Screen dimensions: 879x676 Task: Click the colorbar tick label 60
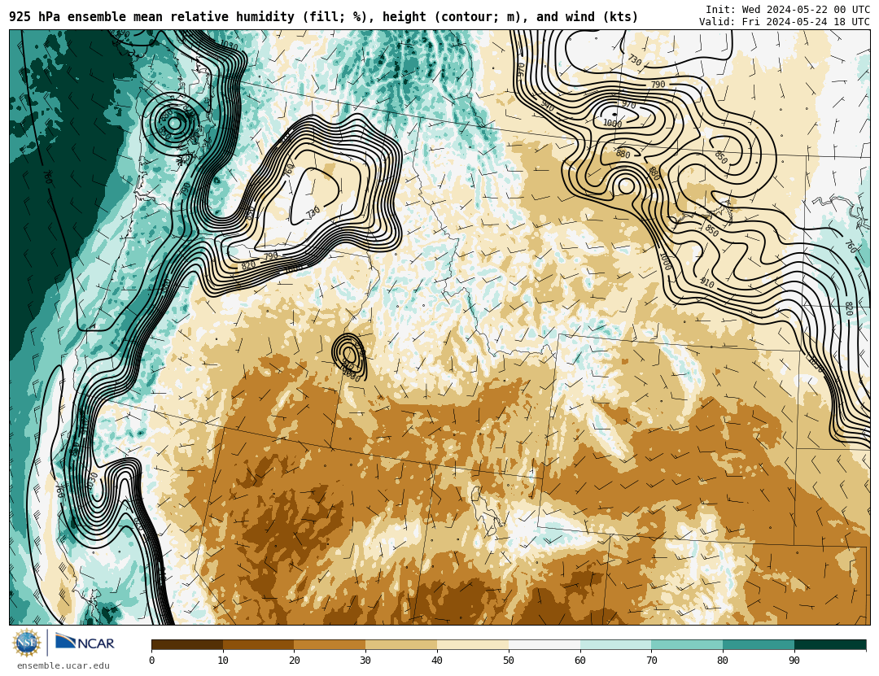pyautogui.click(x=580, y=661)
